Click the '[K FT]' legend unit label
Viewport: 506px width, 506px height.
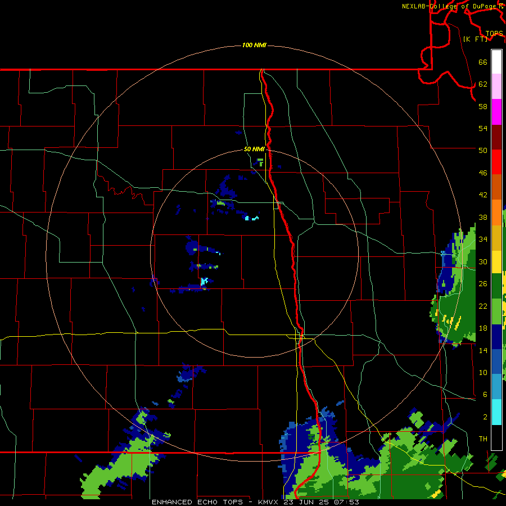(x=475, y=39)
